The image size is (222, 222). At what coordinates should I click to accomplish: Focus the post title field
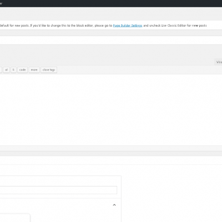point(111,40)
